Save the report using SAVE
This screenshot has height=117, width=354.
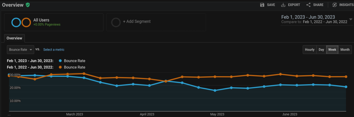pos(271,5)
